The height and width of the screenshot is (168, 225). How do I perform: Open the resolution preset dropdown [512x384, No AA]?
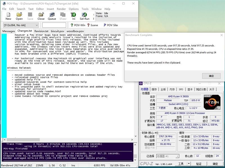[21, 25]
